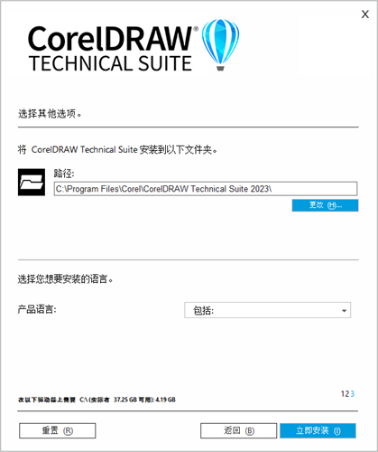This screenshot has height=452, width=378.
Task: Click the 更改(H)... button to change folder
Action: pyautogui.click(x=325, y=205)
